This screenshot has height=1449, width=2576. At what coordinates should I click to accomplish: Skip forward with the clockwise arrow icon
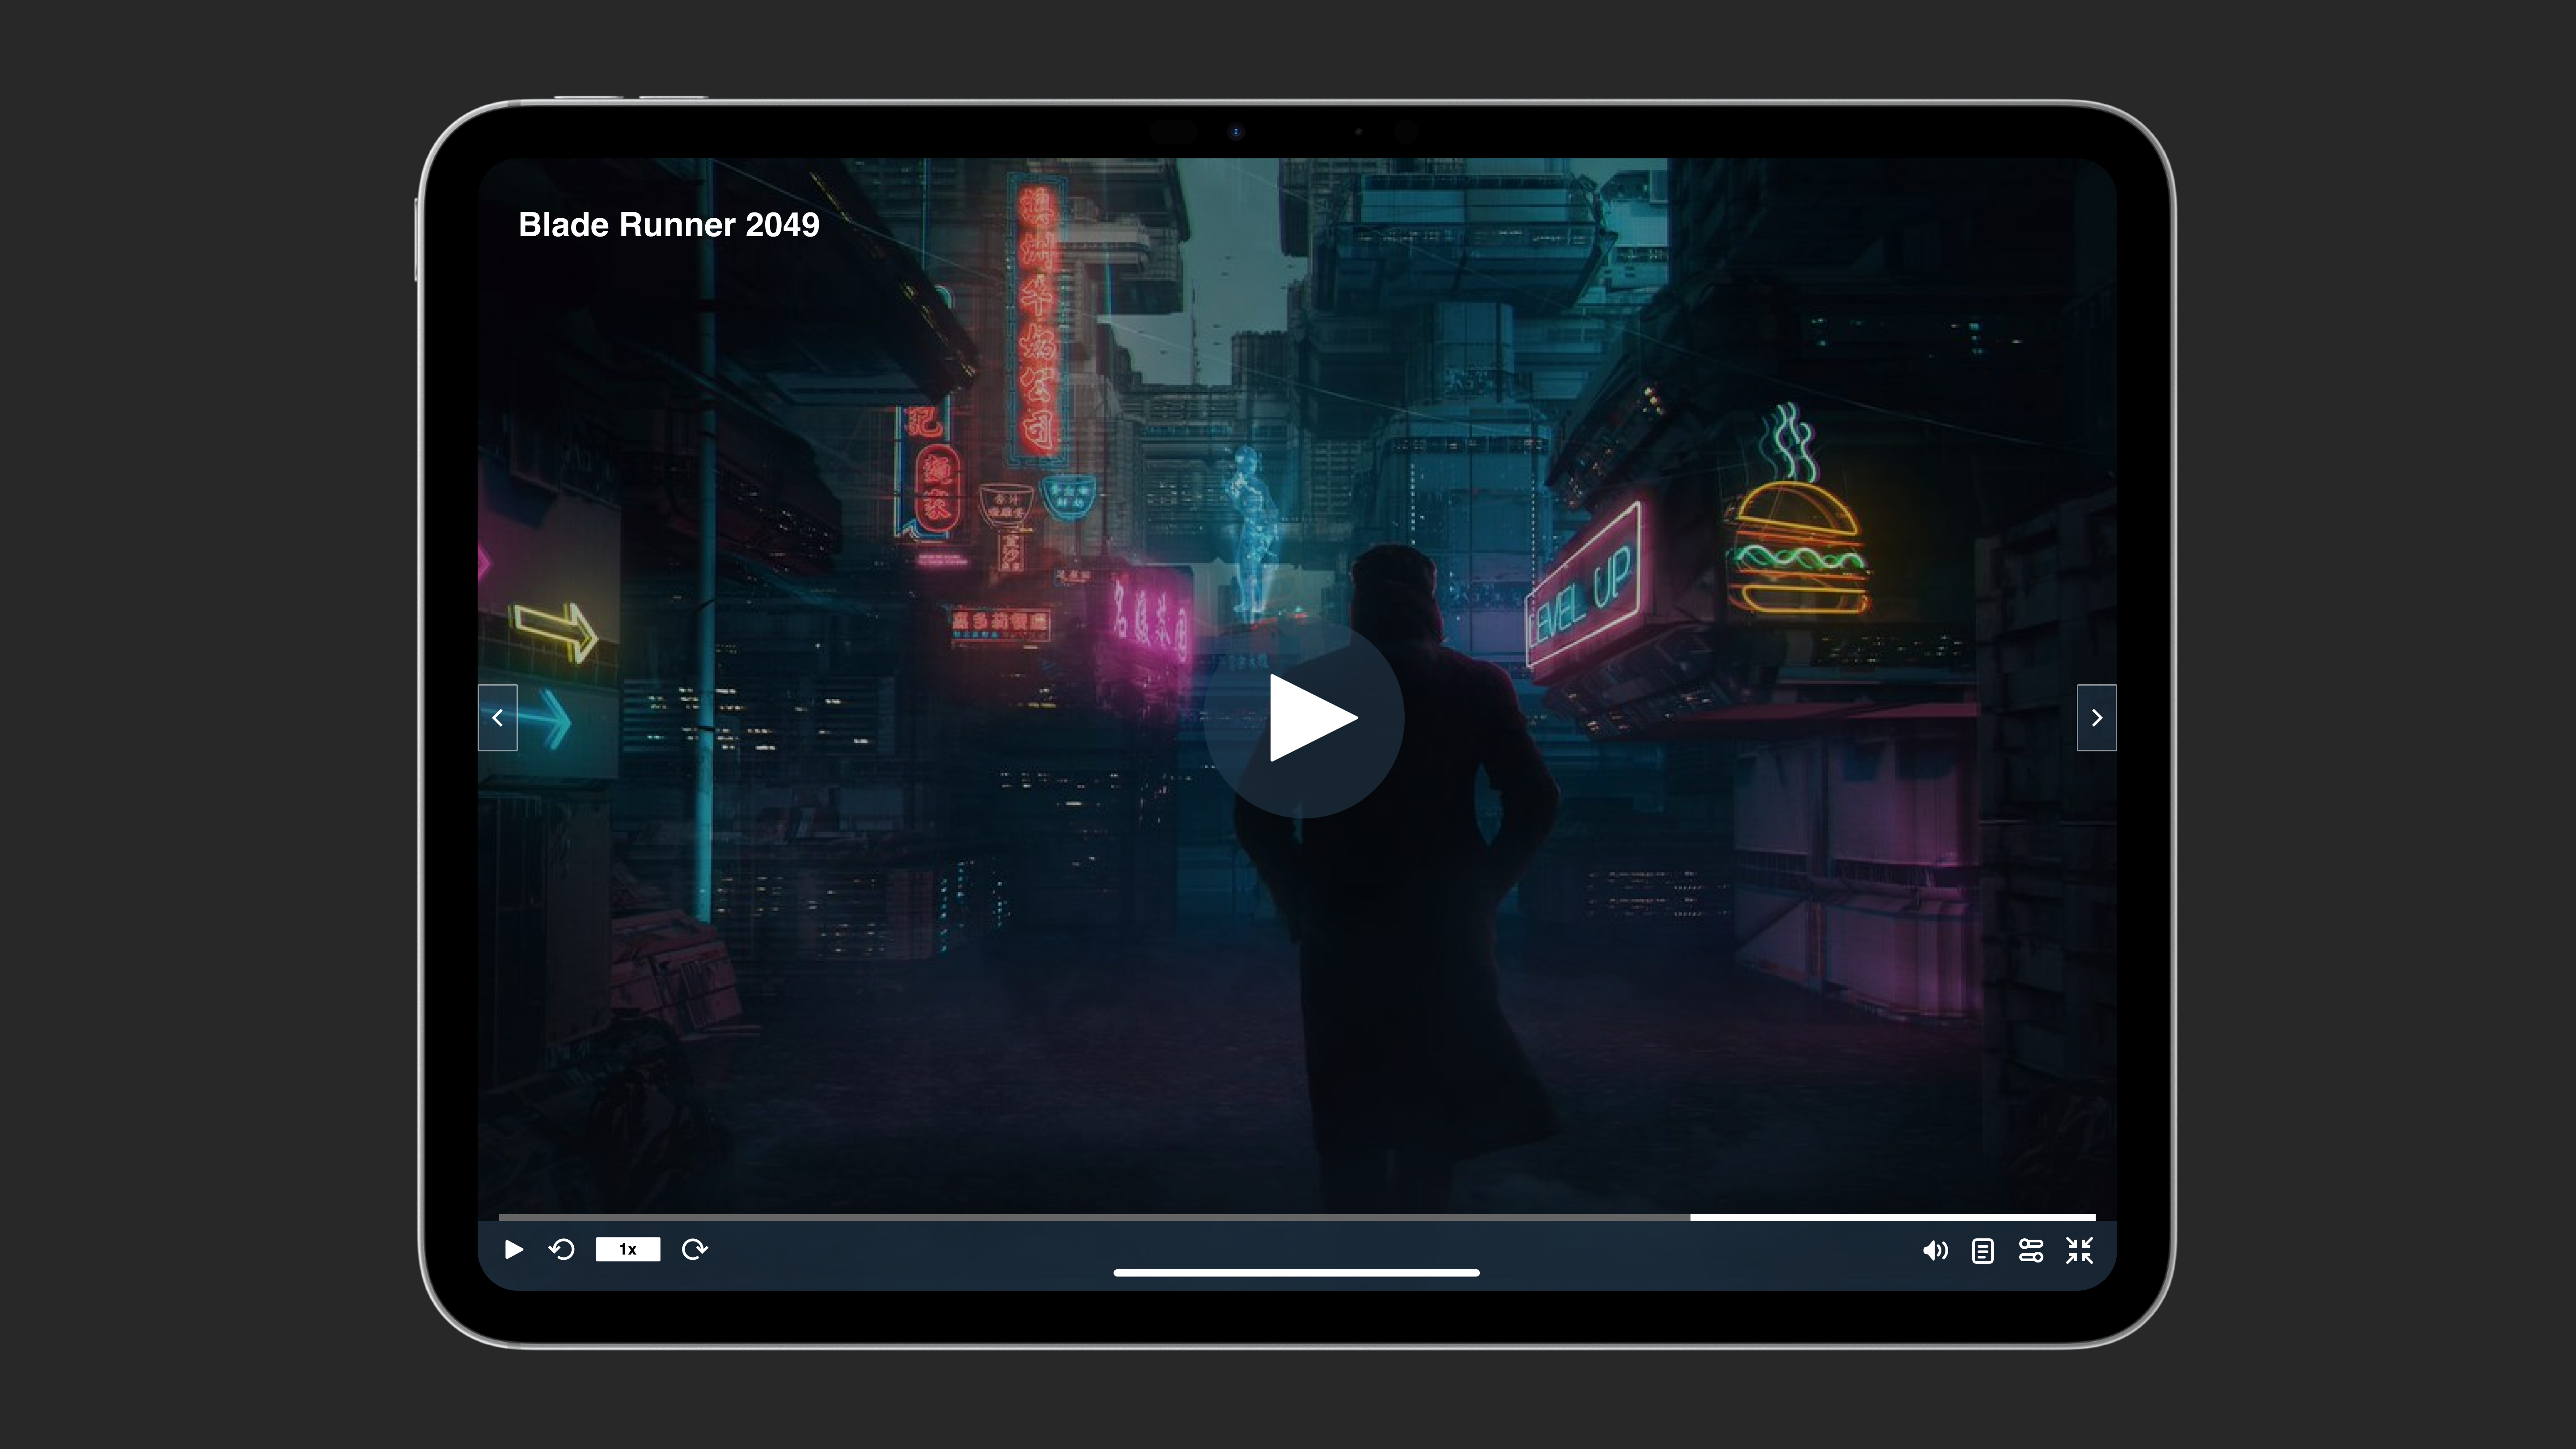pos(694,1249)
